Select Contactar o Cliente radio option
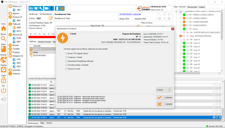The image size is (225, 128). click(x=66, y=57)
